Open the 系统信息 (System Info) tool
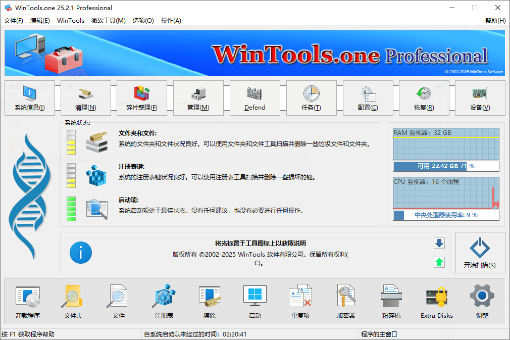Screen dimensions: 510x340 click(x=30, y=98)
